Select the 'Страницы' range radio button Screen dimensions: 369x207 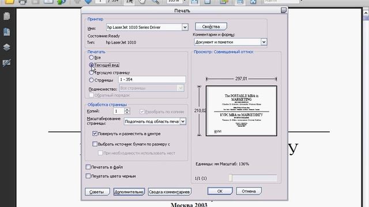pos(91,80)
